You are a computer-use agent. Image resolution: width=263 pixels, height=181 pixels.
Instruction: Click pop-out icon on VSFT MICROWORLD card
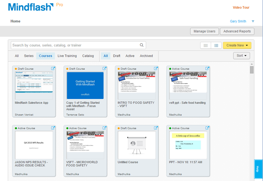[104, 128]
